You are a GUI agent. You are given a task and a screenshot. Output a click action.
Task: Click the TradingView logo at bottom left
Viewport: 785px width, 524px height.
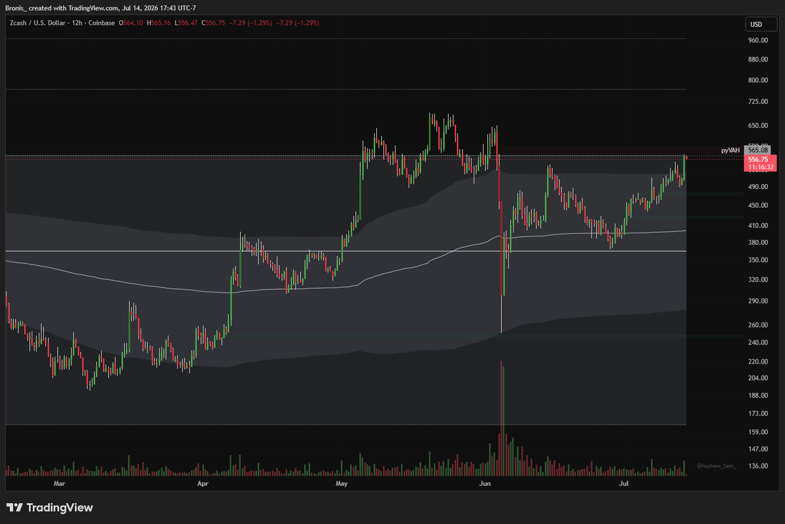click(50, 508)
